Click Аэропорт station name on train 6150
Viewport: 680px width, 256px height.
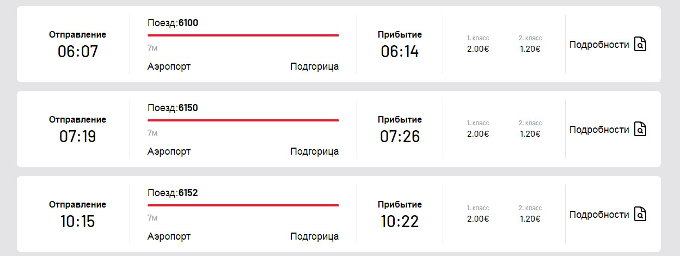(x=169, y=151)
